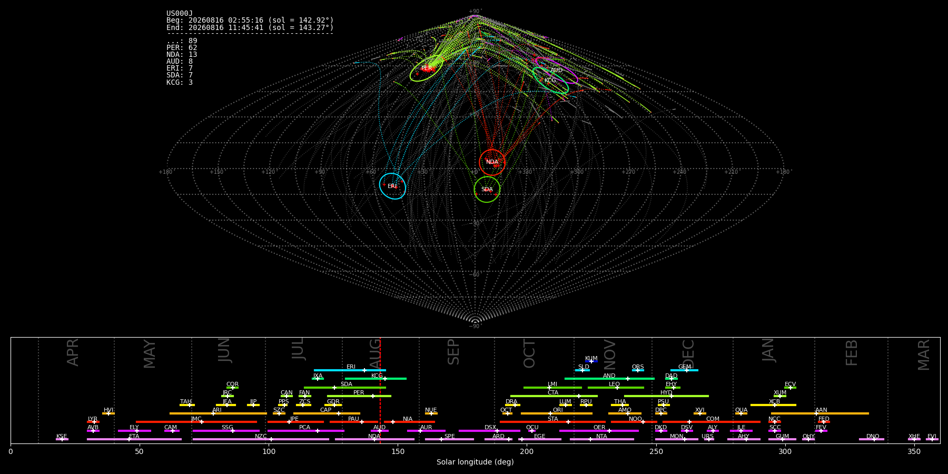
Task: Click the red dashed current solar longitude line
Action: click(x=380, y=390)
